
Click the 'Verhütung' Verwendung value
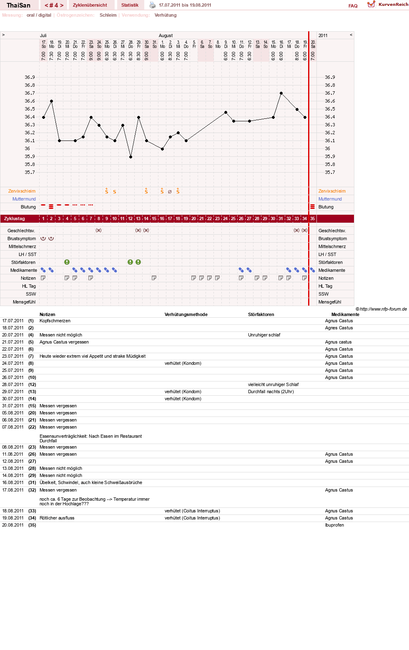pyautogui.click(x=166, y=15)
